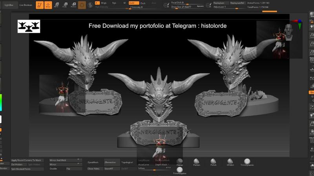314x176 pixels.
Task: Click the brush icon beside Focal Shift
Action: (166, 5)
